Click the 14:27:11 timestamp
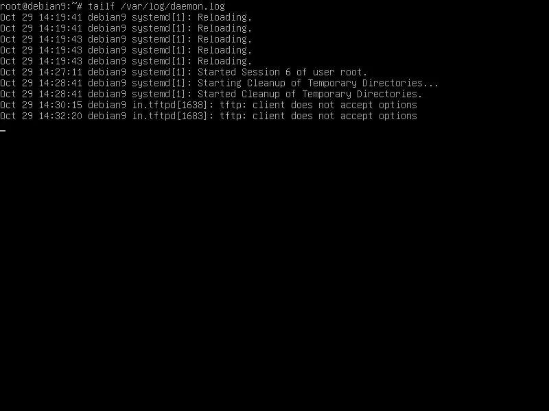This screenshot has height=411, width=549. (60, 72)
